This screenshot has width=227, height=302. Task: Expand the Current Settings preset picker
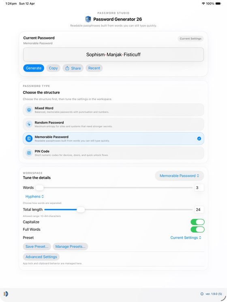coord(186,238)
